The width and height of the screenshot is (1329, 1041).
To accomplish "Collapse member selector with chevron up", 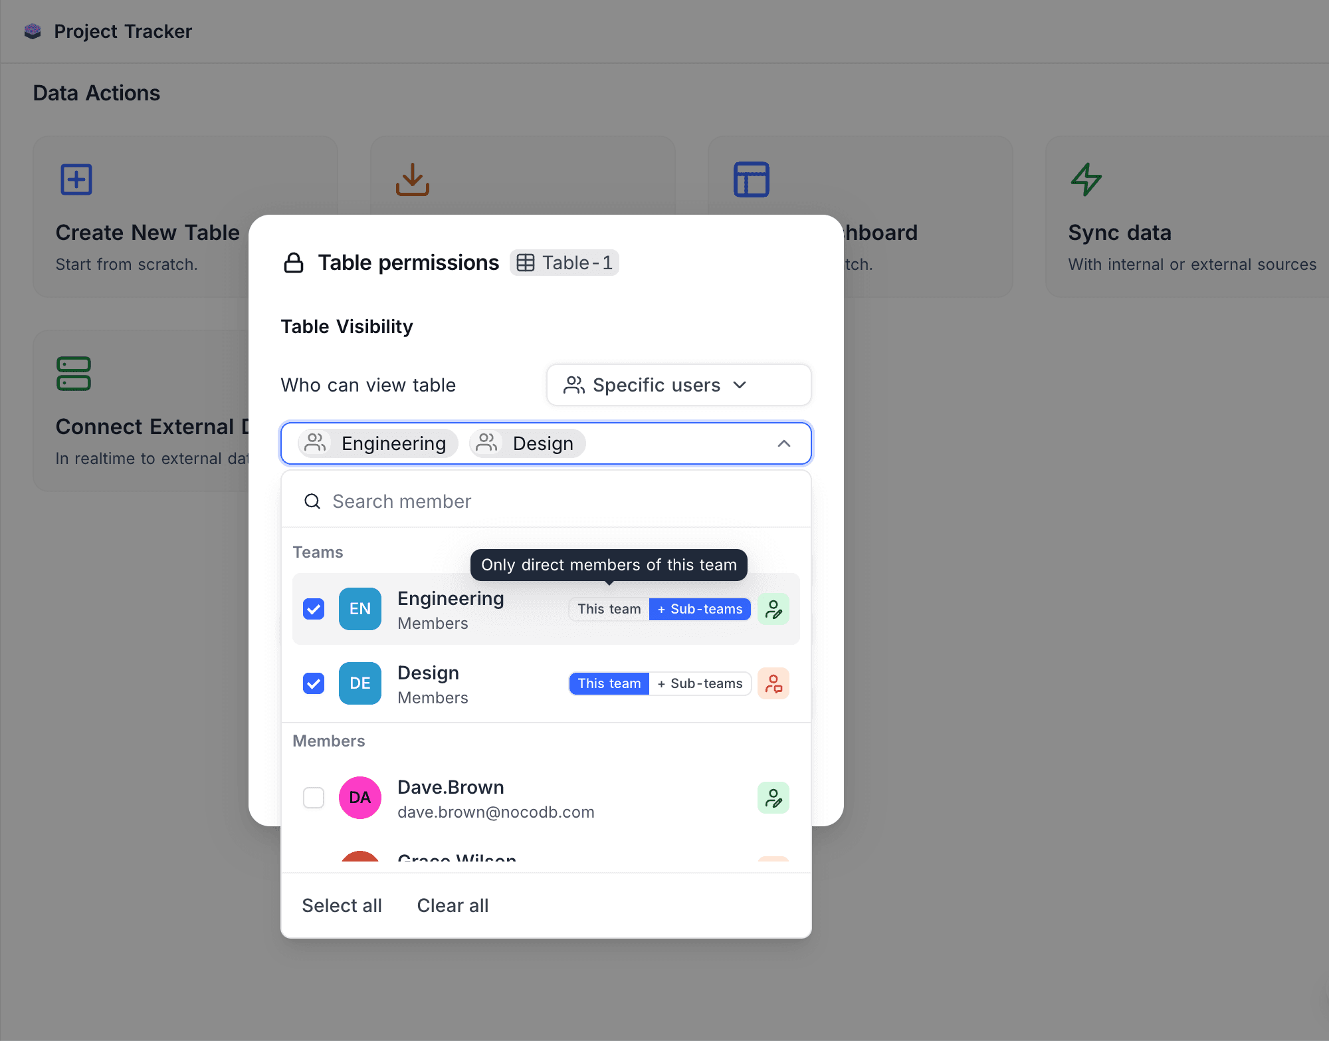I will coord(784,443).
